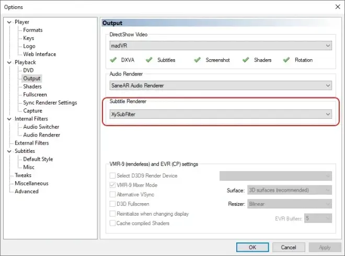
Task: Collapse the Internal Filters tree node
Action: (x=9, y=119)
